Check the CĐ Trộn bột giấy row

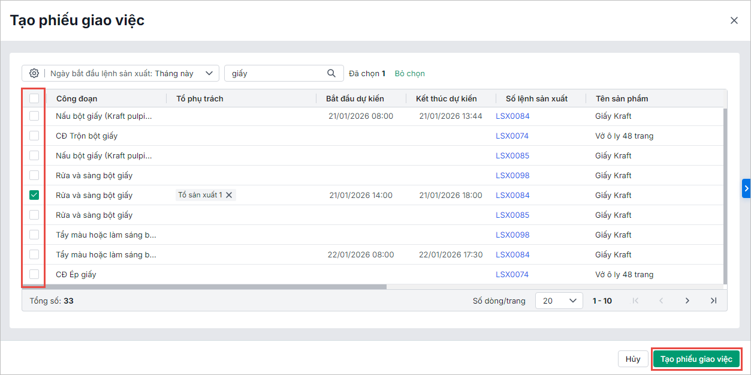34,136
